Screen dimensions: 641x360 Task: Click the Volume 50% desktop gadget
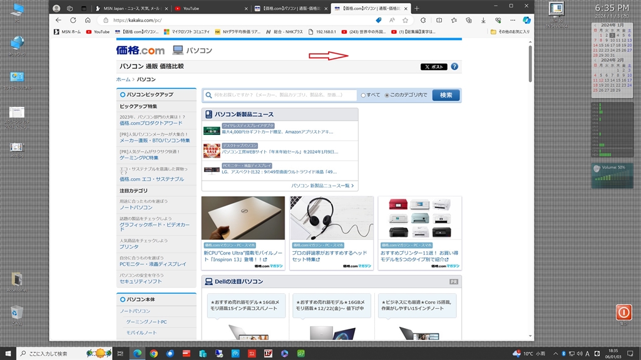tap(612, 176)
